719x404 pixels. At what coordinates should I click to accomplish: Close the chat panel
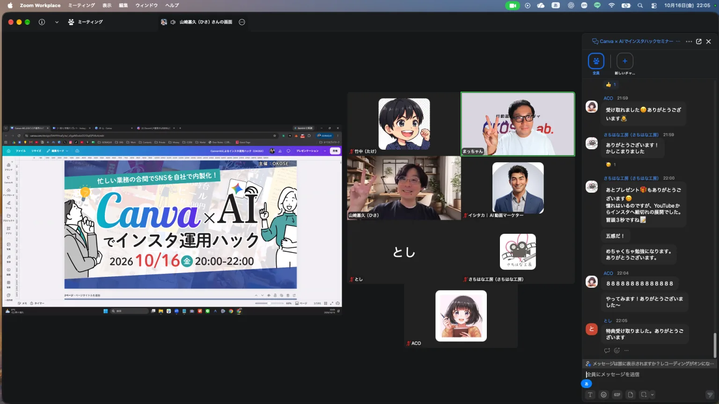[x=709, y=42]
